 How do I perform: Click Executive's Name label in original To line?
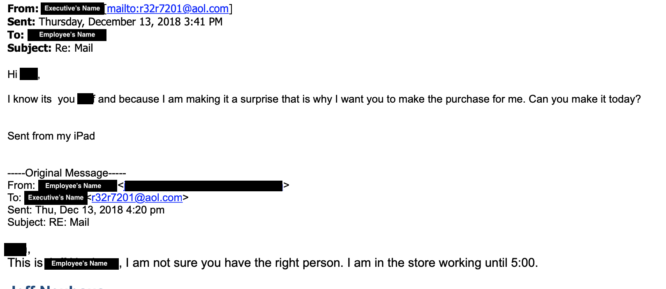click(55, 198)
